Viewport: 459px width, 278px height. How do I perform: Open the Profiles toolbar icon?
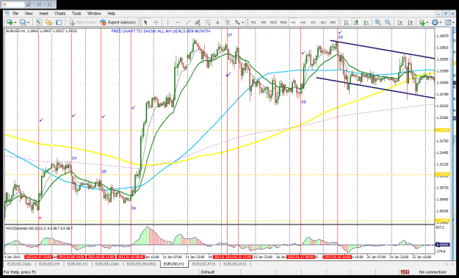click(22, 22)
